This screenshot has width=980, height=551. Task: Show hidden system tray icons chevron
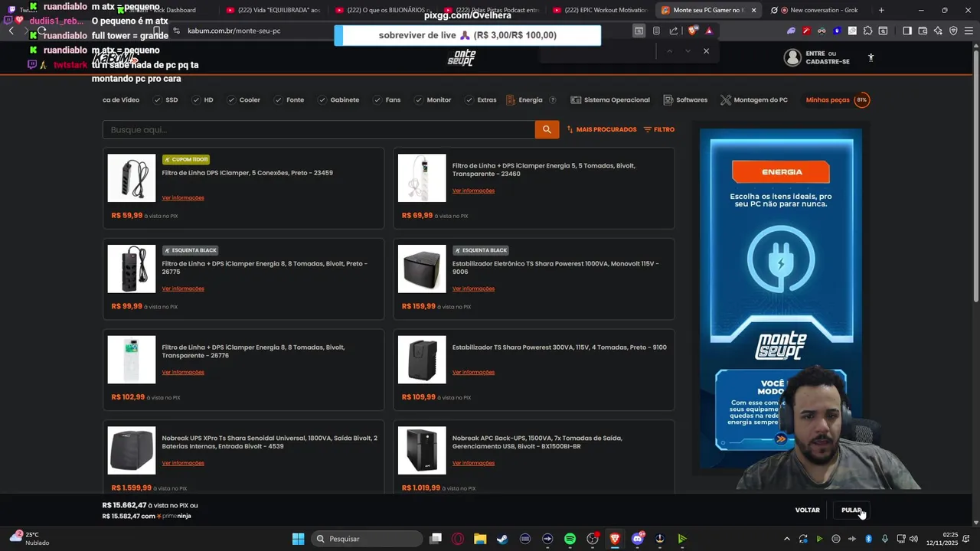coord(786,539)
